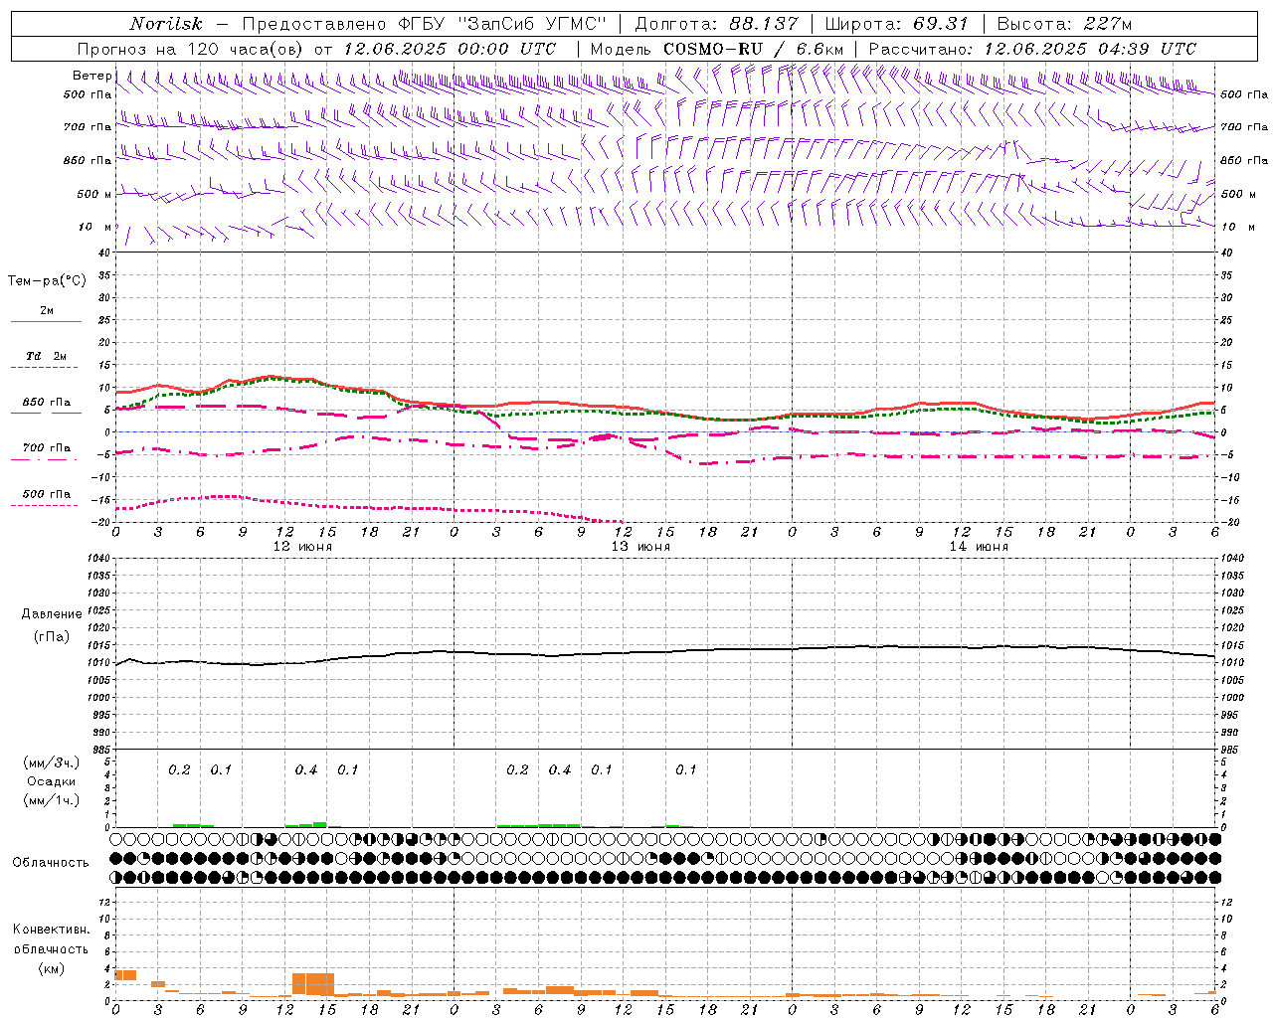Screen dimensions: 1273x1018
Task: Click the "облачность" word under Конвективн.
Action: pos(51,949)
